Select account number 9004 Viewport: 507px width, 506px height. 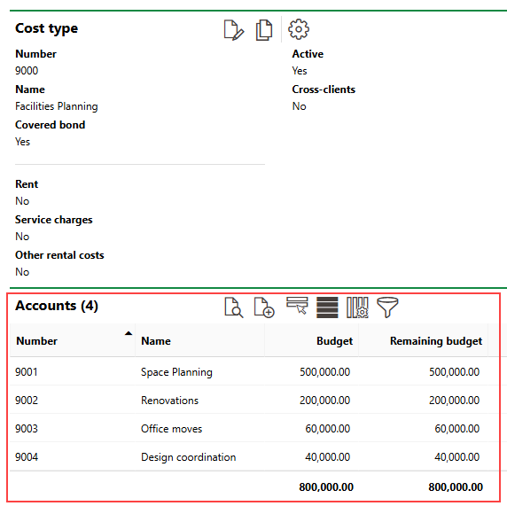click(27, 457)
